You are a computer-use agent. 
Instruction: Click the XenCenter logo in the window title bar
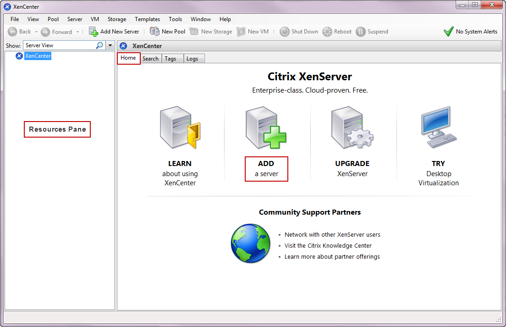7,7
